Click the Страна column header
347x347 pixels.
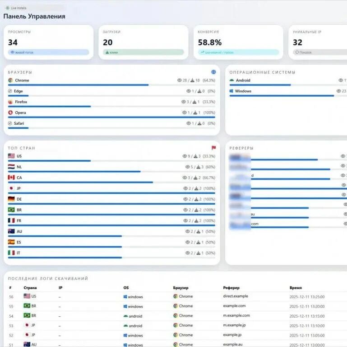coord(30,288)
